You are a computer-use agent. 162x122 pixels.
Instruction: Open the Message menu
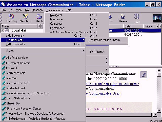37,10
